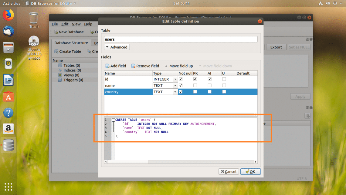Uncheck AI checkbox for id field

(x=210, y=79)
